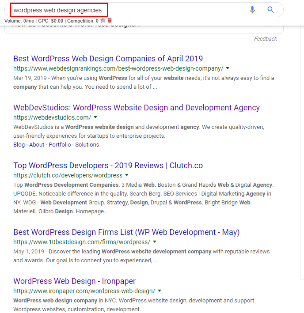This screenshot has width=304, height=313.
Task: Open Top WordPress Developers Clutch.co result
Action: tap(108, 166)
